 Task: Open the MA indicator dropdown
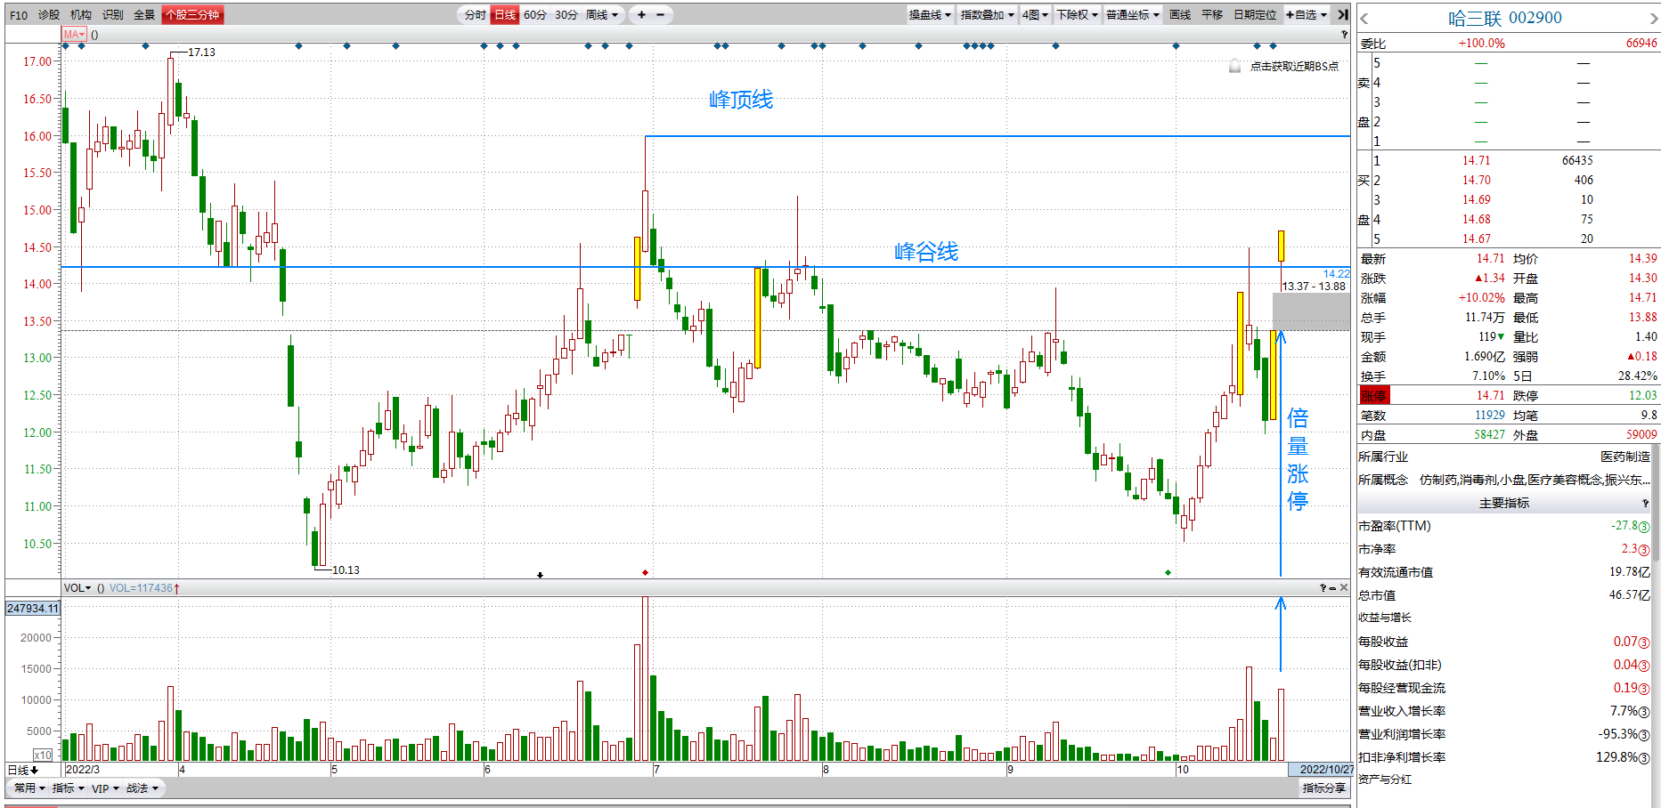coord(74,35)
